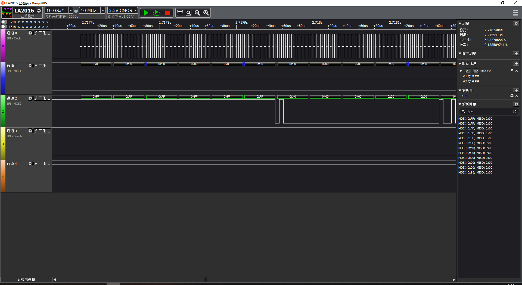Click the 设备已连接 status text

pyautogui.click(x=26, y=280)
